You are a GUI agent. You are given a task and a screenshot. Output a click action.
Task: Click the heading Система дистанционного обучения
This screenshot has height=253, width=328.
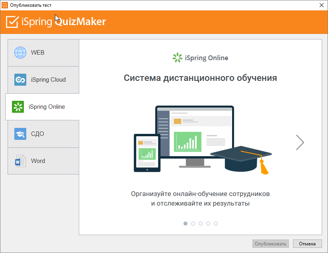(200, 78)
